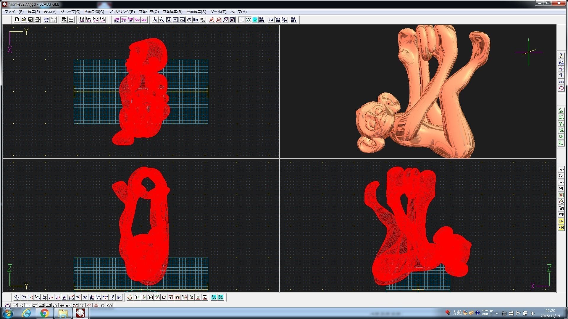The width and height of the screenshot is (568, 319).
Task: Click the Back view button
Action: click(x=203, y=20)
